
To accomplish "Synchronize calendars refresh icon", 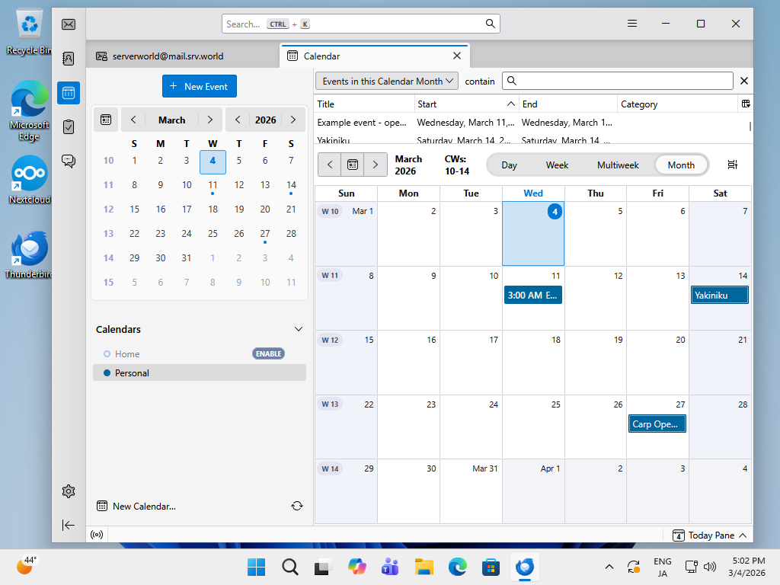I will pos(297,506).
